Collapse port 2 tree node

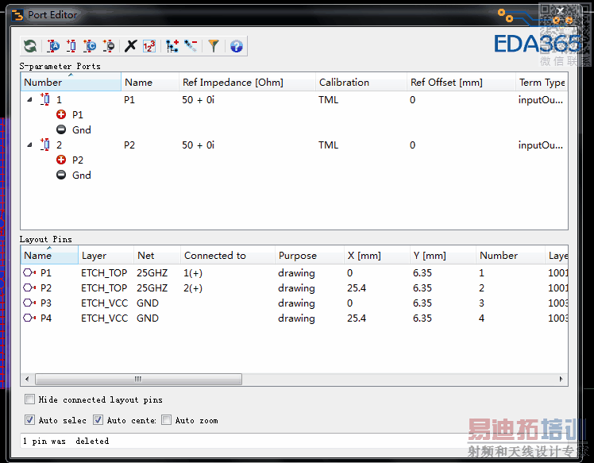(29, 145)
